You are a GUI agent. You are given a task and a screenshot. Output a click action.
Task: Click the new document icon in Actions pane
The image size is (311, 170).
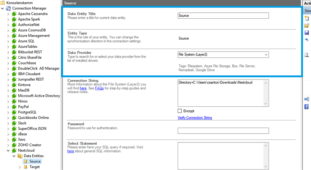click(x=307, y=18)
